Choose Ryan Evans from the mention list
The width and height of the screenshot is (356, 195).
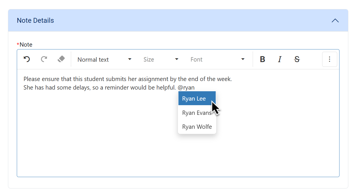point(197,113)
